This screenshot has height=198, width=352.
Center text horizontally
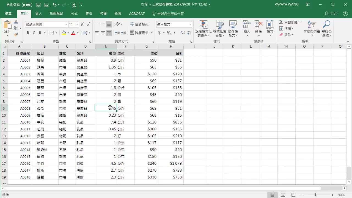click(x=103, y=33)
